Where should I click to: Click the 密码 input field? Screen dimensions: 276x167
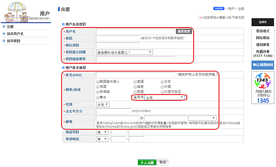click(x=118, y=38)
